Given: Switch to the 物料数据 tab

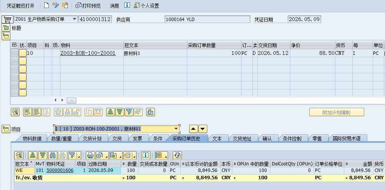Looking at the screenshot, I should coord(32,139).
